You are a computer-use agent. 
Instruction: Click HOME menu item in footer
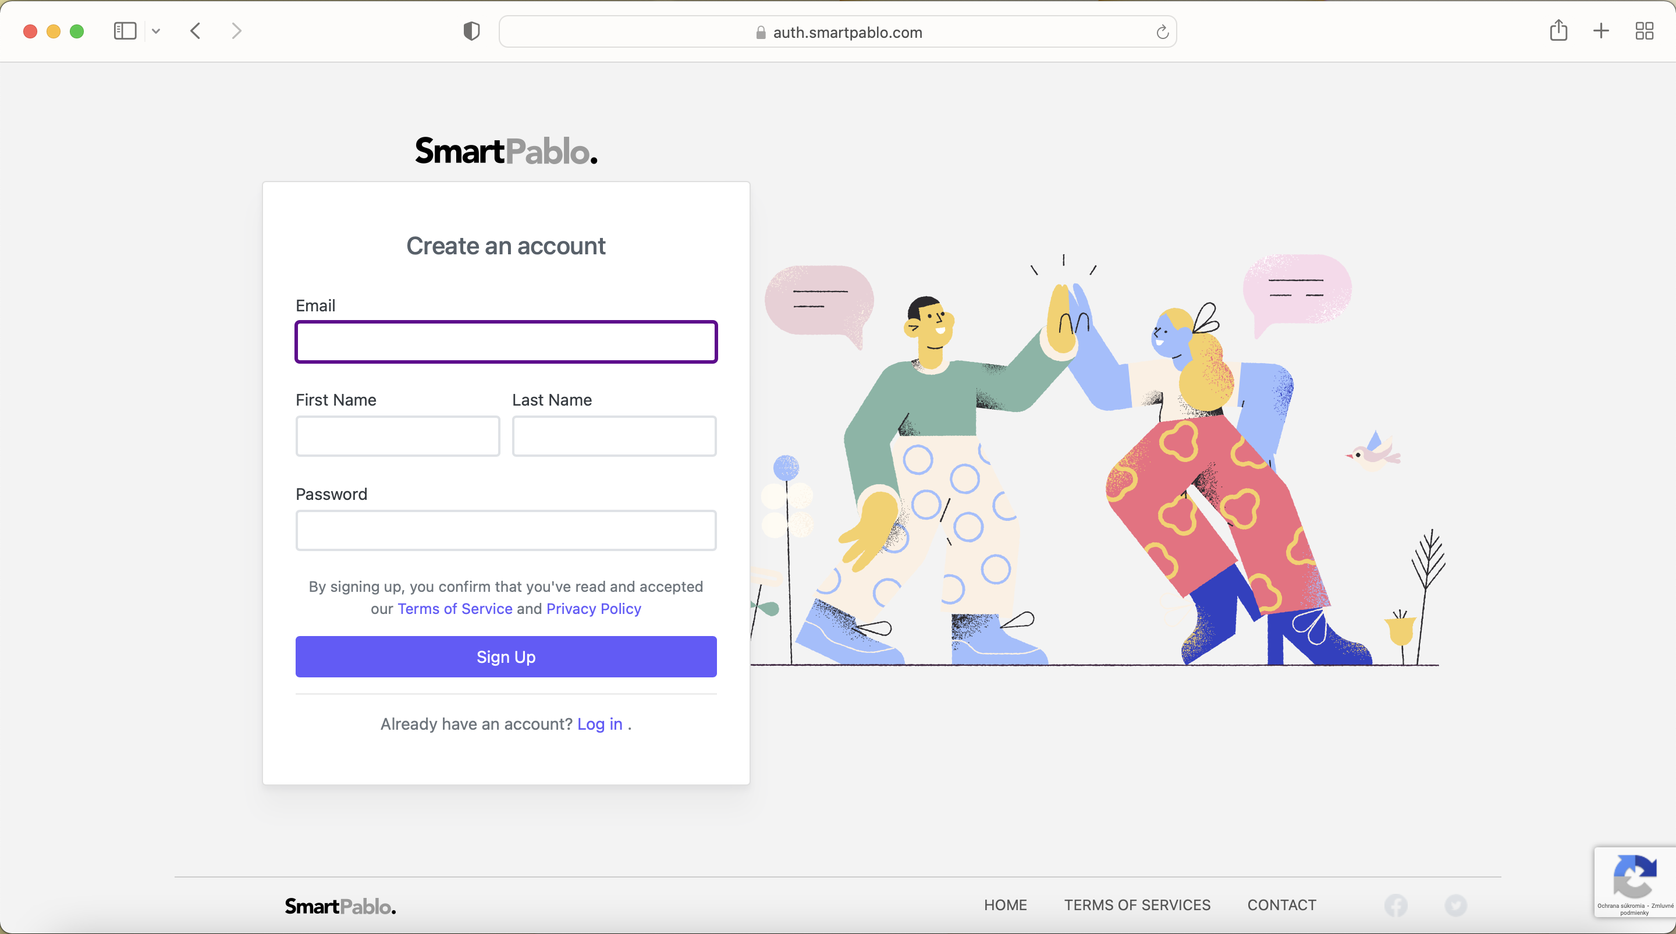coord(1006,905)
